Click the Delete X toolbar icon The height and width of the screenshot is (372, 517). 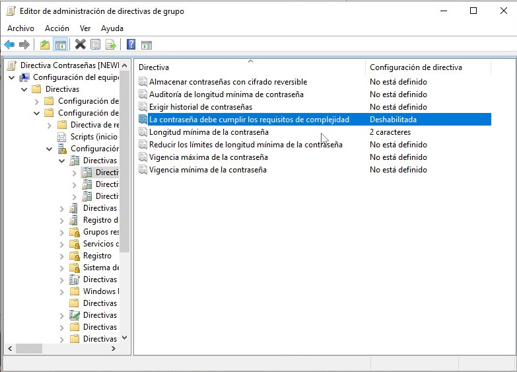point(81,45)
